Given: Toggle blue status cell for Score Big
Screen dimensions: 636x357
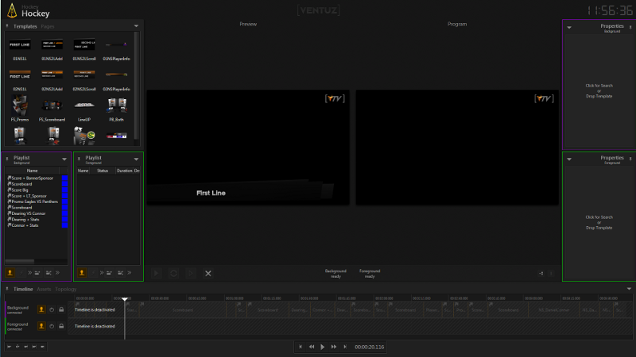Looking at the screenshot, I should pos(64,190).
